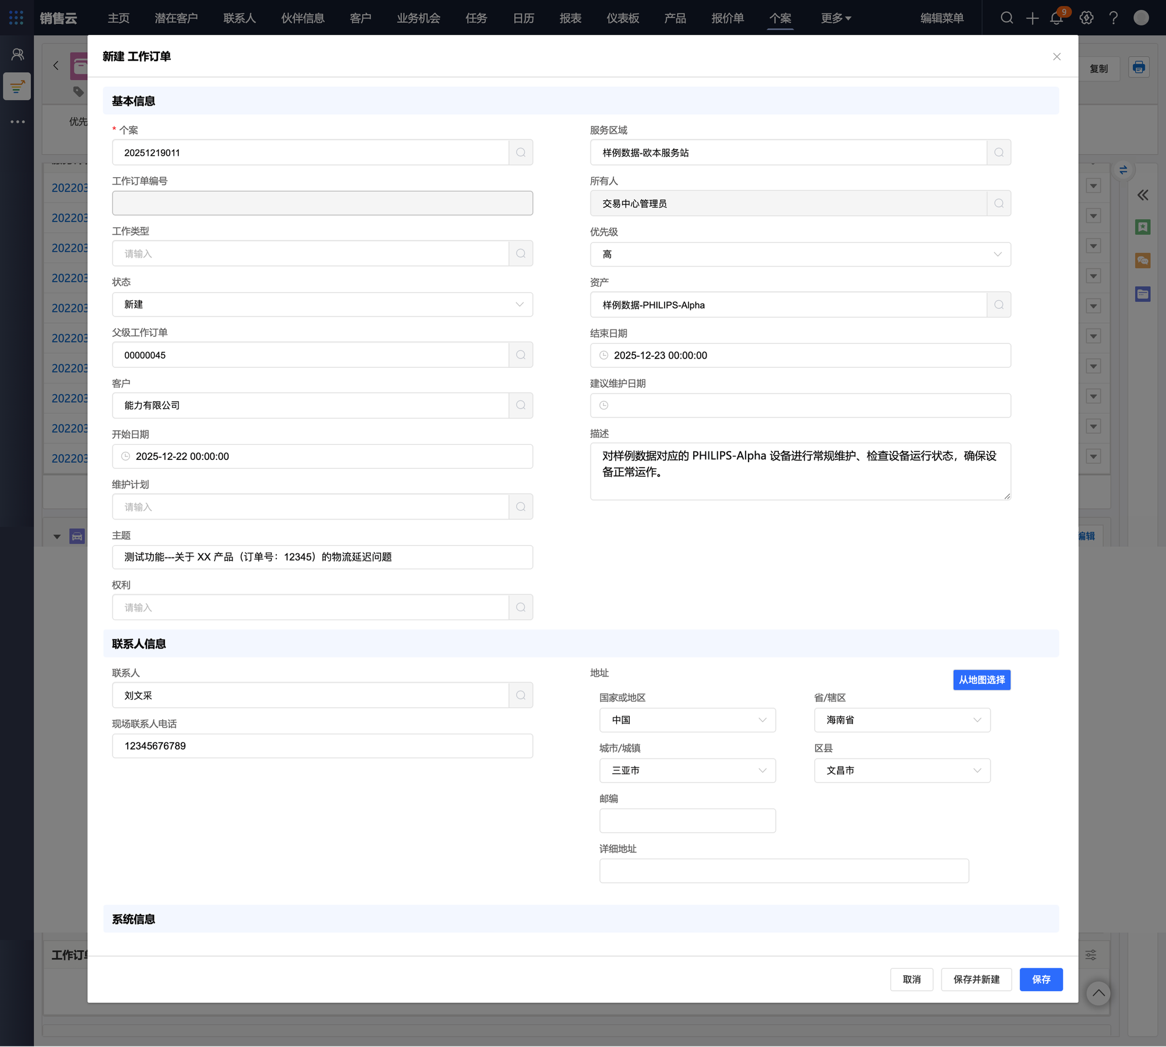The image size is (1166, 1047).
Task: Open notifications bell in top bar
Action: 1056,18
